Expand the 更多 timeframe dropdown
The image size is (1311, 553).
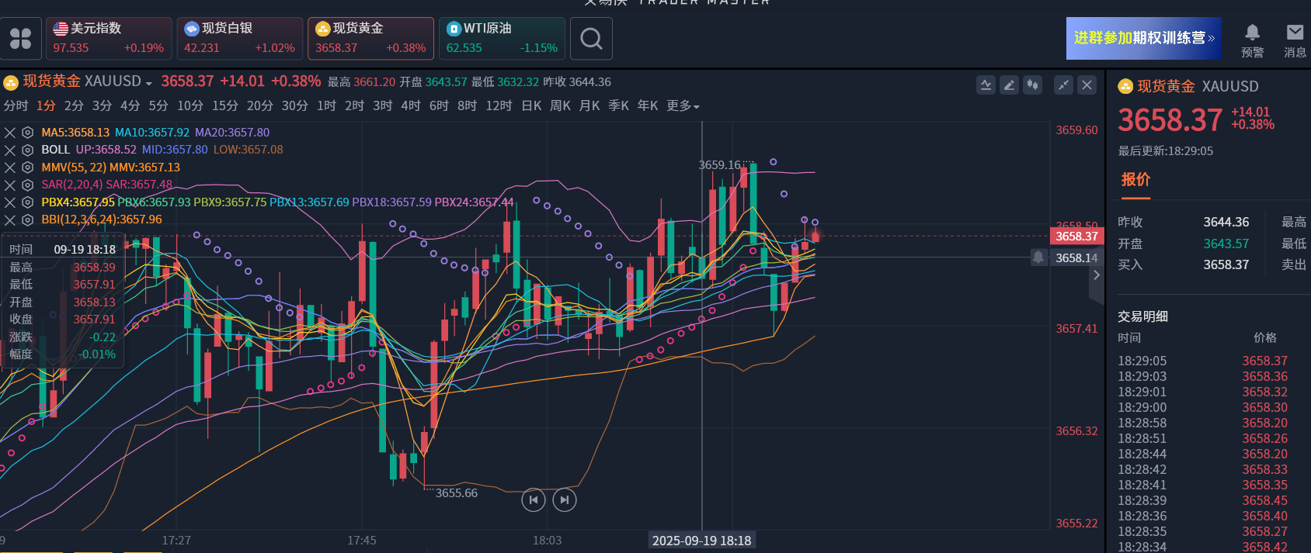[x=683, y=105]
